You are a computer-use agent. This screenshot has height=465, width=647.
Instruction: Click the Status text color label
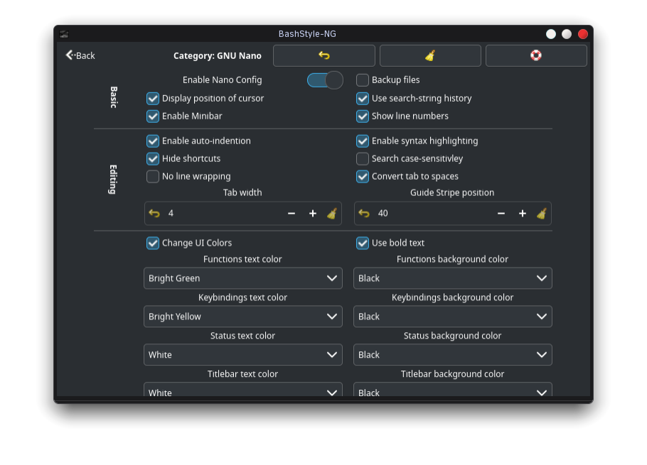click(242, 336)
